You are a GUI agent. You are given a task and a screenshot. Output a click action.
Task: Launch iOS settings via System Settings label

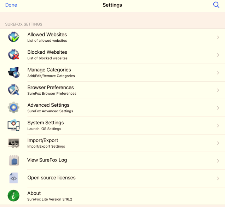(46, 123)
